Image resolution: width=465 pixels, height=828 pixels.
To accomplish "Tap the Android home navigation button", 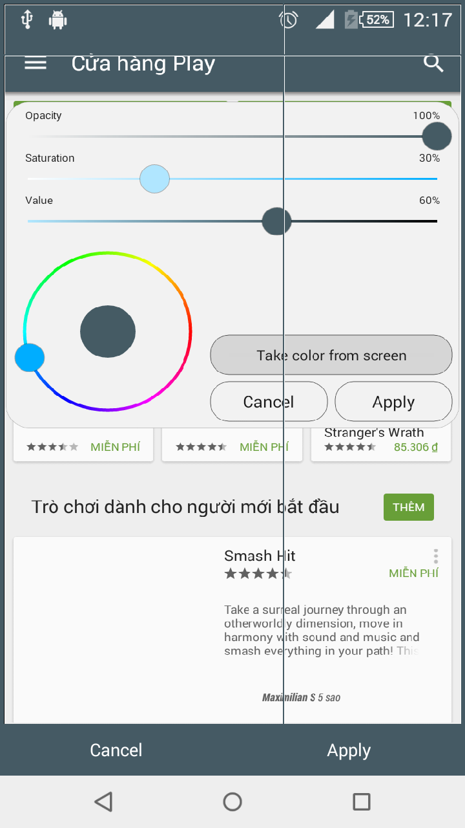I will pyautogui.click(x=232, y=802).
